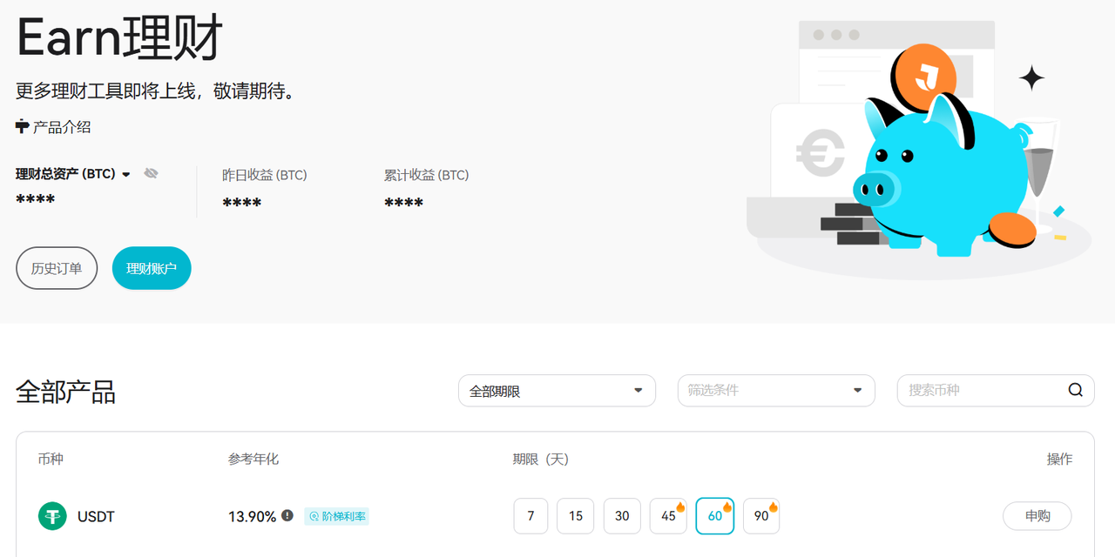Click the 期限（天）column header
Viewport: 1115px width, 557px height.
click(x=540, y=459)
